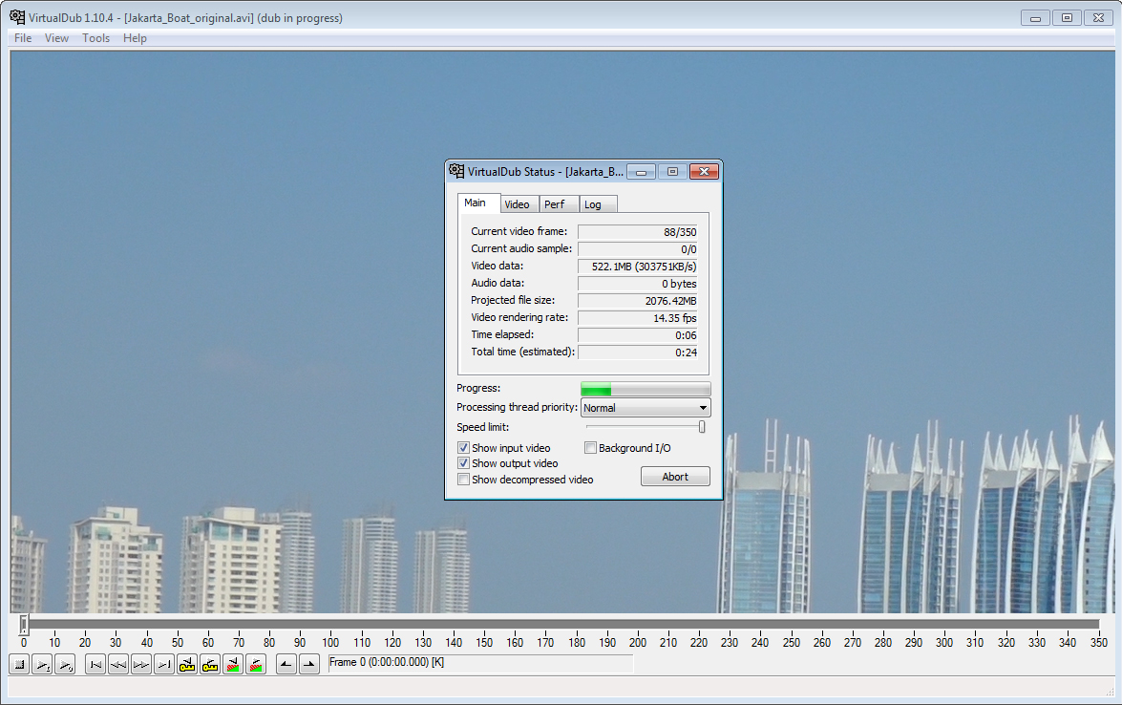The image size is (1122, 705).
Task: Click the Play input video button
Action: (x=42, y=665)
